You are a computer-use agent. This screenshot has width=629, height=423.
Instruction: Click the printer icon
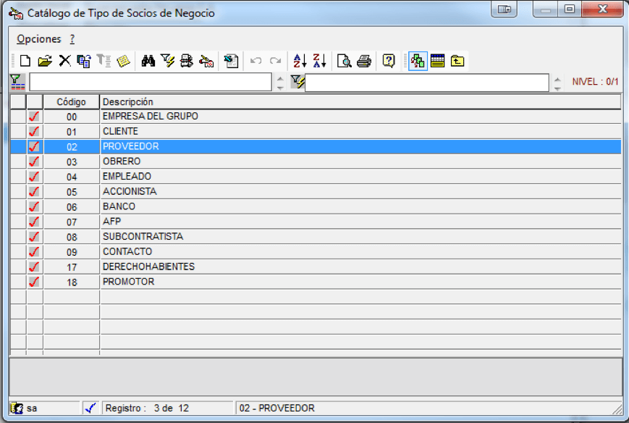364,61
